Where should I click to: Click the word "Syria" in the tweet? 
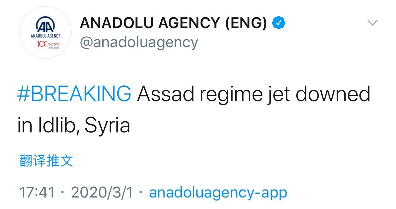pyautogui.click(x=107, y=126)
